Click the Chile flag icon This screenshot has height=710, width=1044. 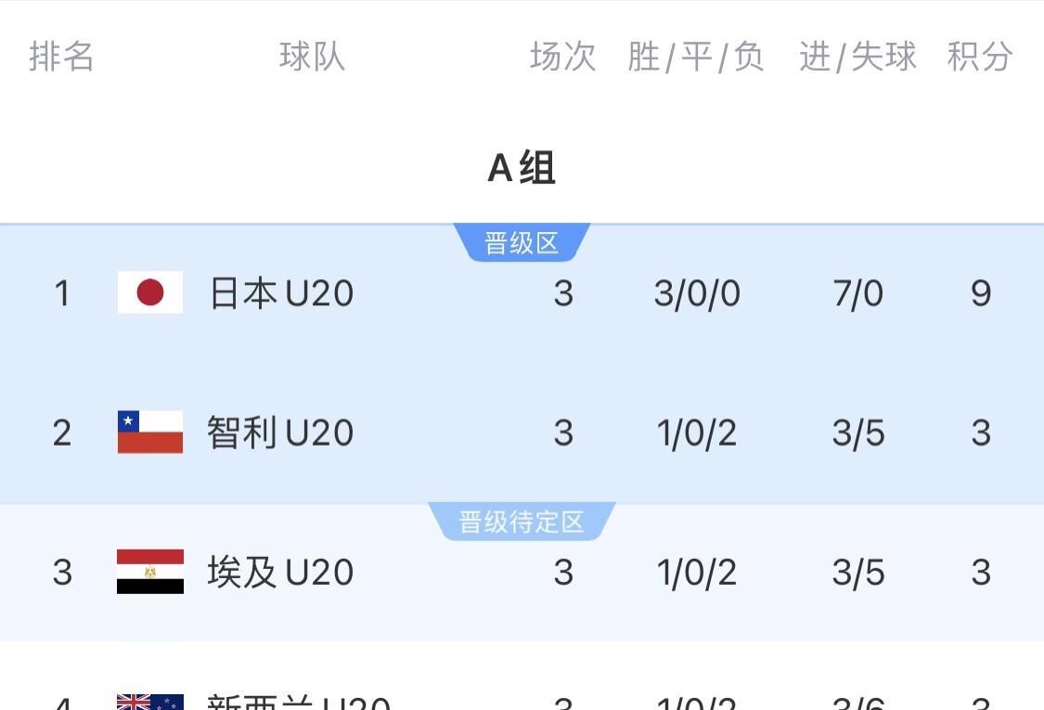pyautogui.click(x=150, y=432)
